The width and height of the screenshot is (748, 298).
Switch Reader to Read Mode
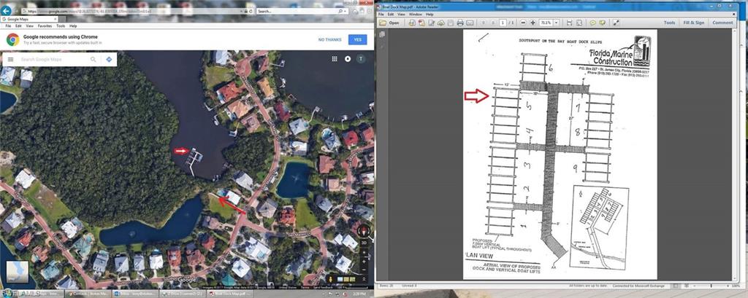(x=616, y=23)
